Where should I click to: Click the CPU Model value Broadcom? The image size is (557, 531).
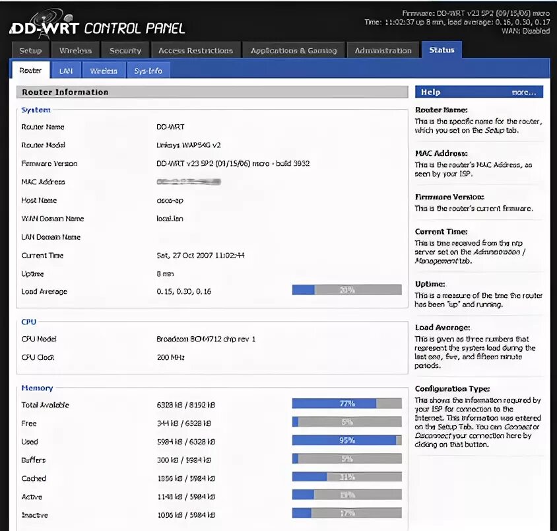206,339
